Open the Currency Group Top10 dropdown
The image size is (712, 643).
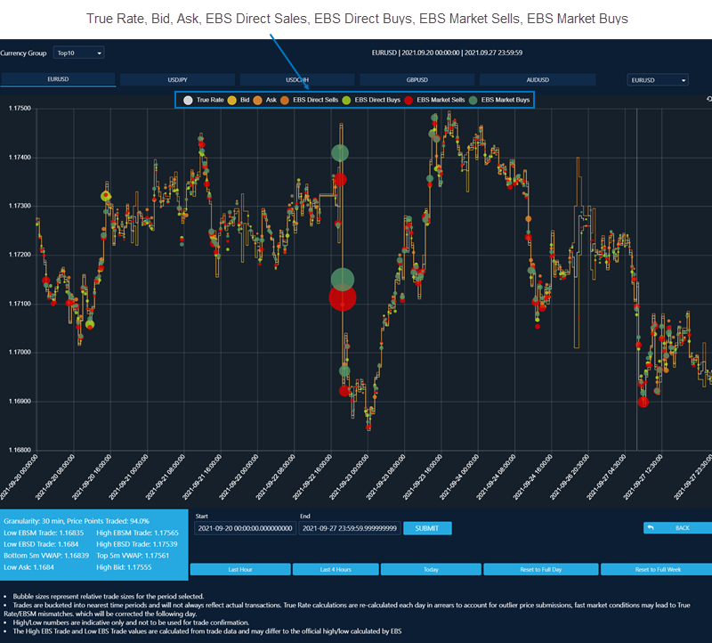[78, 53]
